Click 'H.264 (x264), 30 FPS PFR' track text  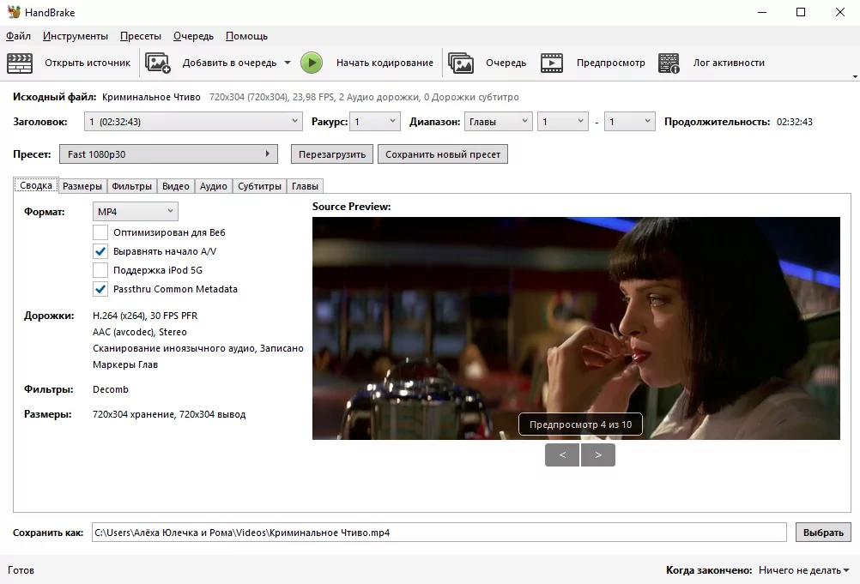[145, 316]
